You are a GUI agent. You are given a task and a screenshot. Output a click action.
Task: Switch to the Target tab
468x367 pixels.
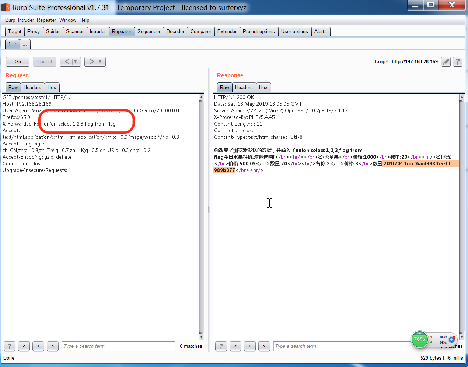15,31
